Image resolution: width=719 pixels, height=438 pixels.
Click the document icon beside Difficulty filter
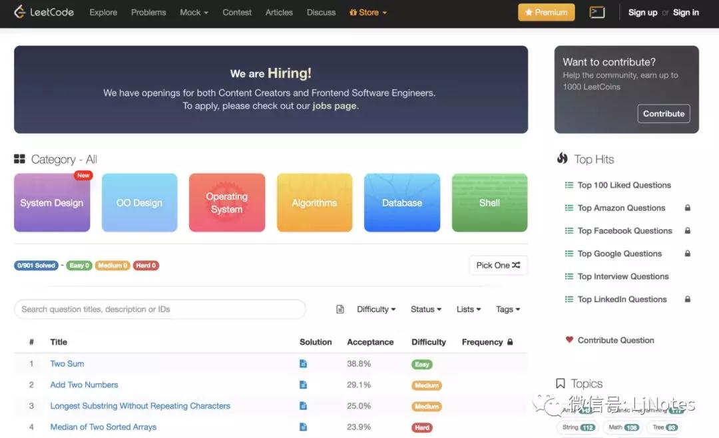pyautogui.click(x=340, y=310)
